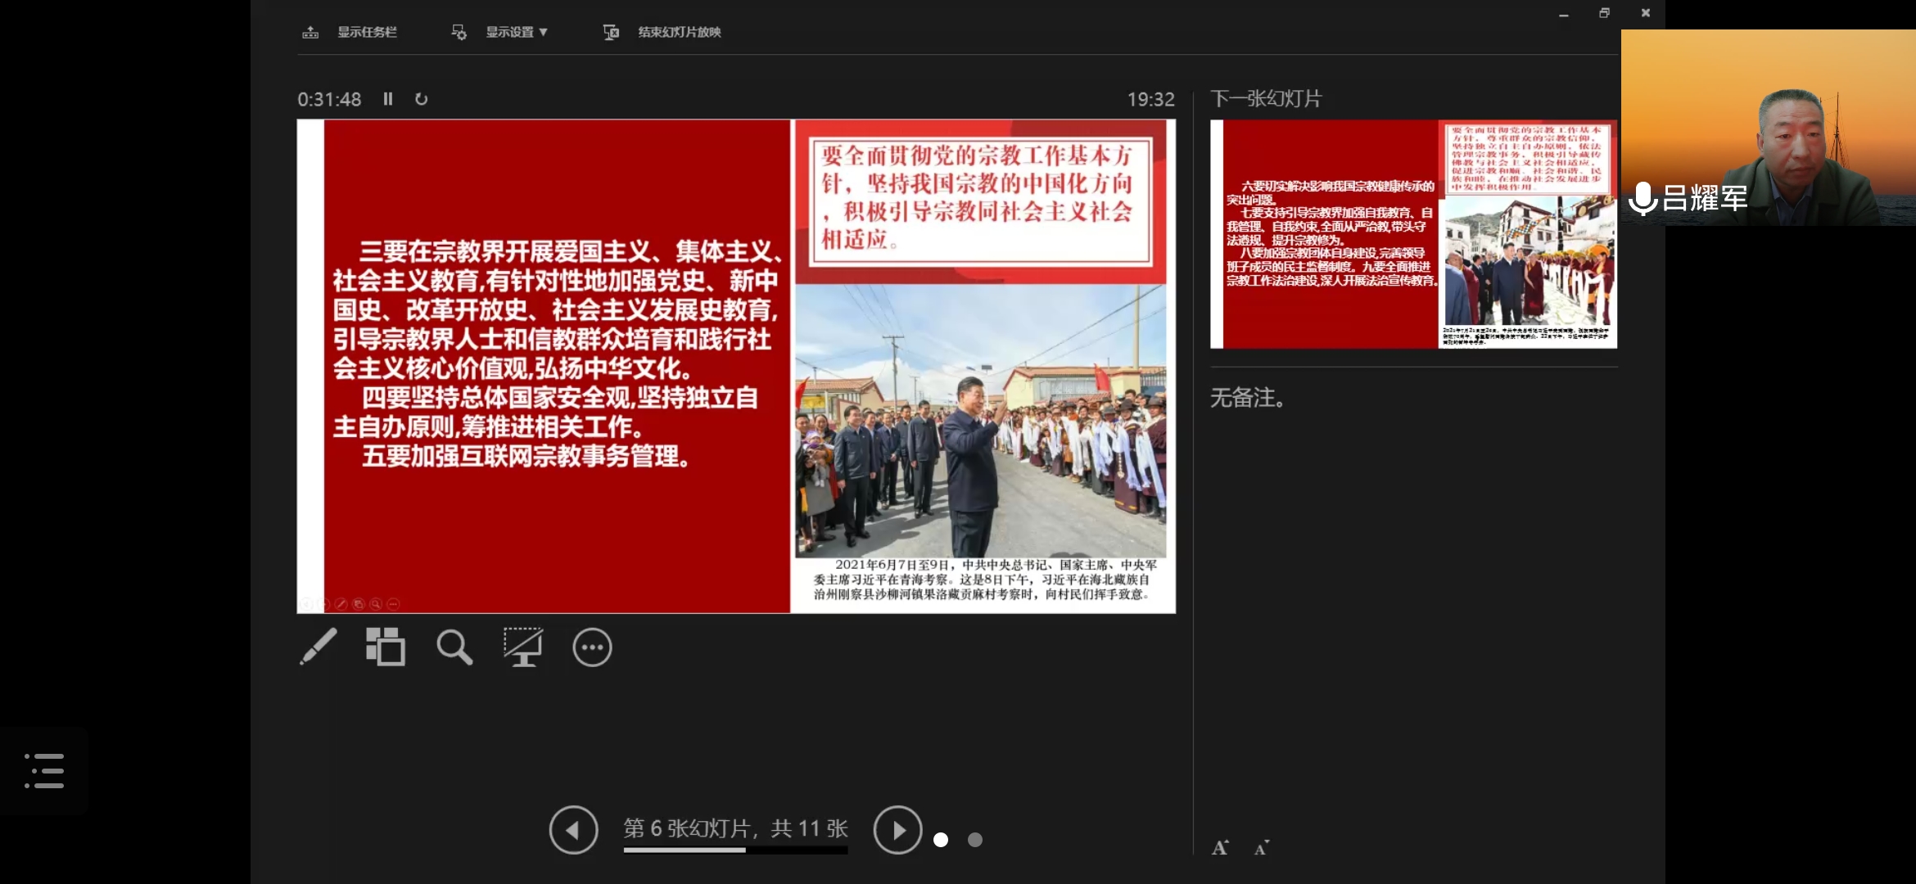1916x884 pixels.
Task: Select the first page indicator dot
Action: [941, 840]
